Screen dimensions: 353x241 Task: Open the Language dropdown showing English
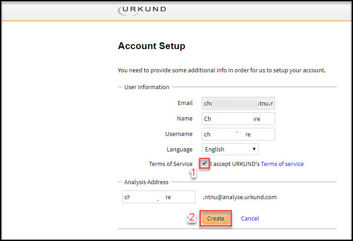pyautogui.click(x=230, y=149)
